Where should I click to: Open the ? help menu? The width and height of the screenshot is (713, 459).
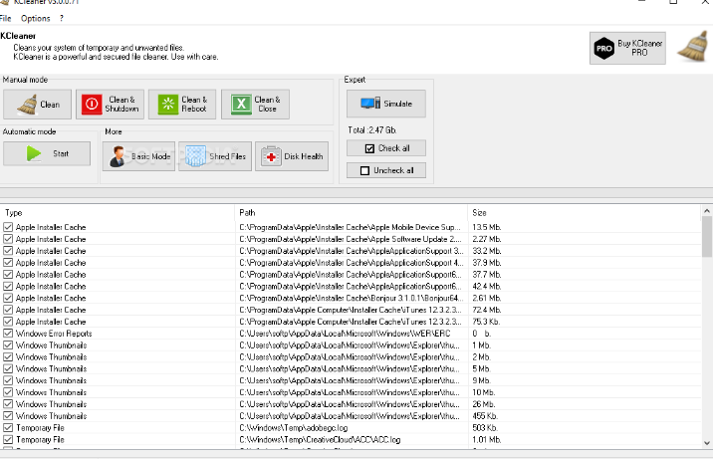point(62,19)
